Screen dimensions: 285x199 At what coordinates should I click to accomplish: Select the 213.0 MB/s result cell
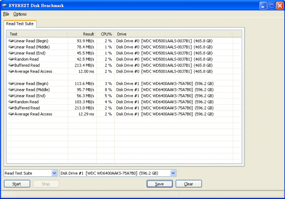[x=84, y=108]
